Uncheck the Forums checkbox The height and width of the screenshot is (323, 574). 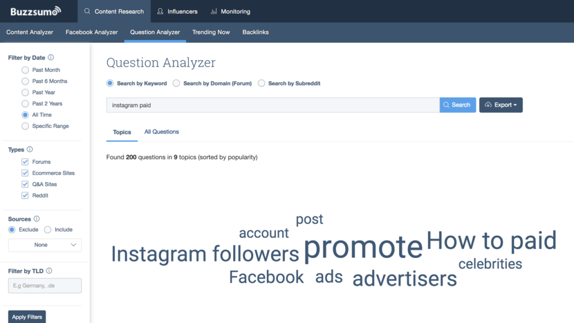(25, 161)
